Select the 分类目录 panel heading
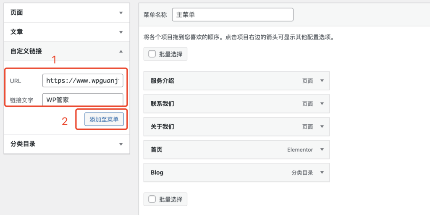The height and width of the screenshot is (215, 430). (23, 144)
